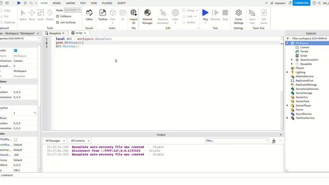Open Material Manager
Image resolution: width=329 pixels, height=185 pixels.
pos(148,16)
